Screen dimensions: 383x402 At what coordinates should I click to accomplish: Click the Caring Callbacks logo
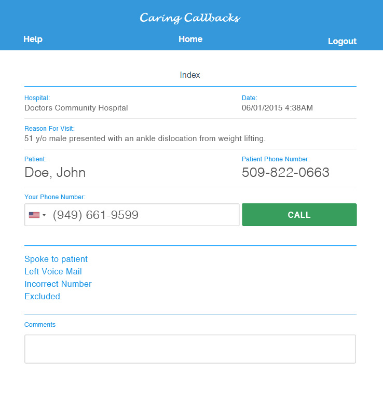pos(190,18)
